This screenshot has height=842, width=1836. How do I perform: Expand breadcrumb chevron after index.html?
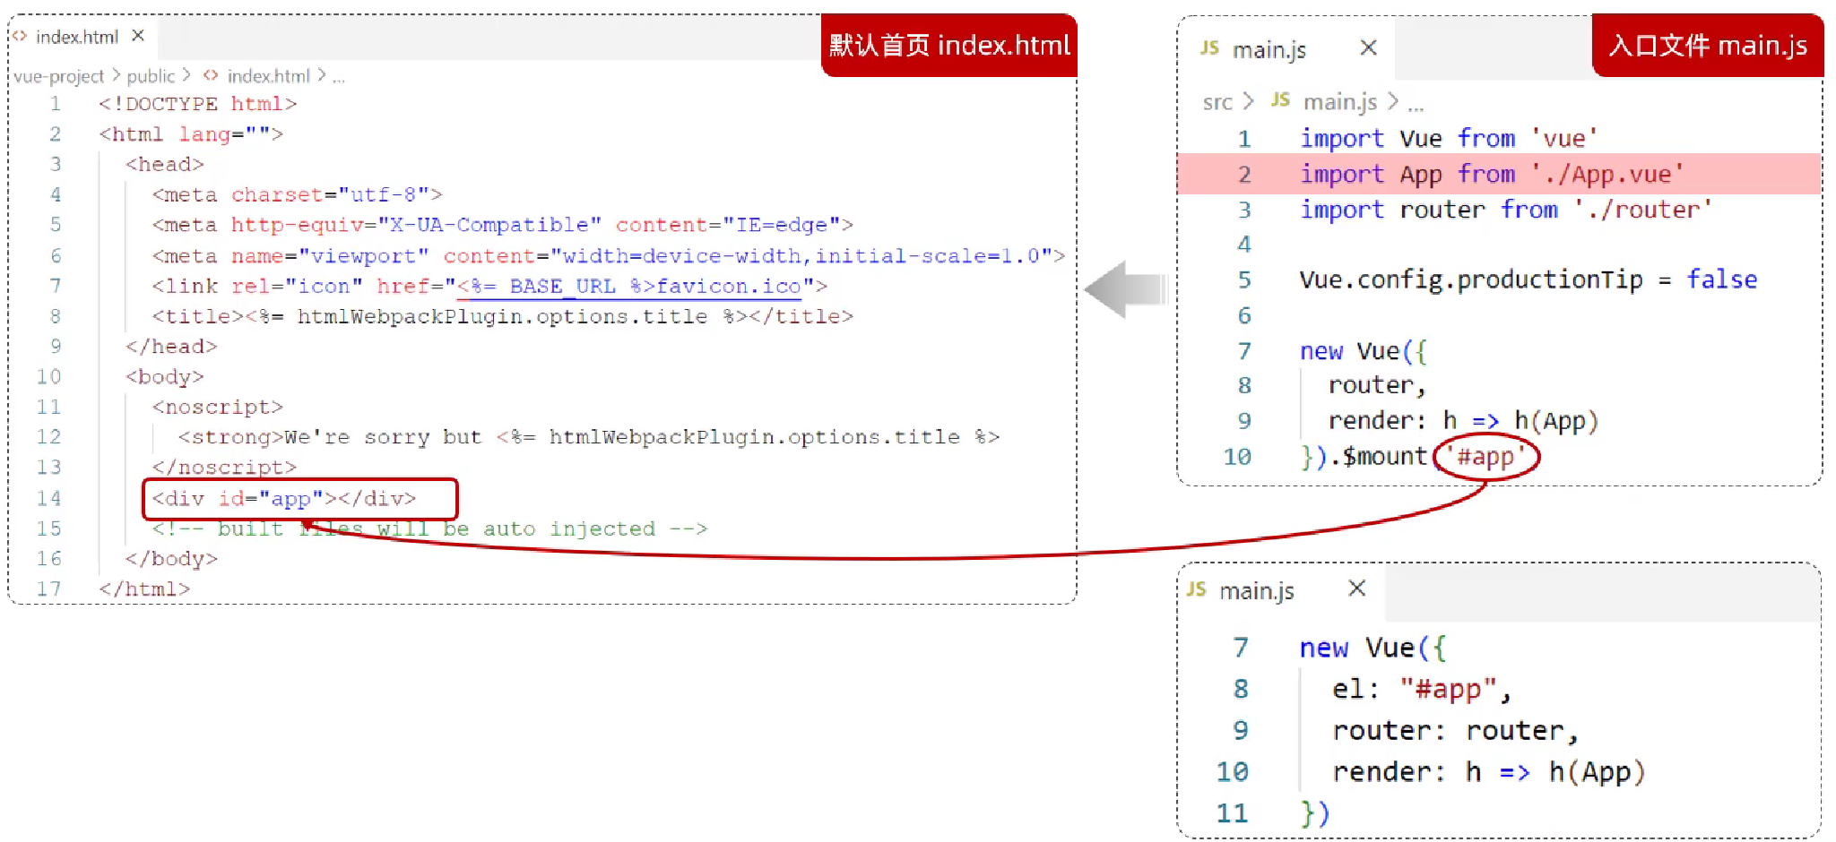coord(322,75)
